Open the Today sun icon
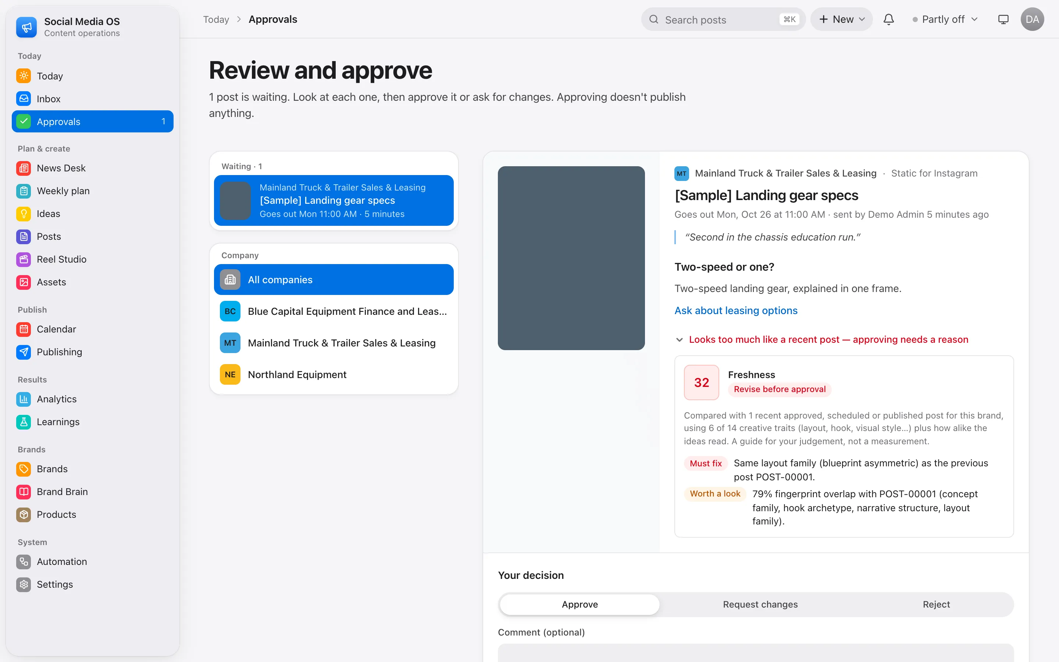 (24, 76)
